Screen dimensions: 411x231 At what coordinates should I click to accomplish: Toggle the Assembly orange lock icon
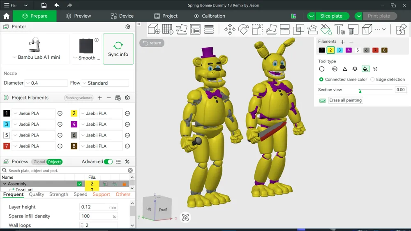pyautogui.click(x=124, y=184)
